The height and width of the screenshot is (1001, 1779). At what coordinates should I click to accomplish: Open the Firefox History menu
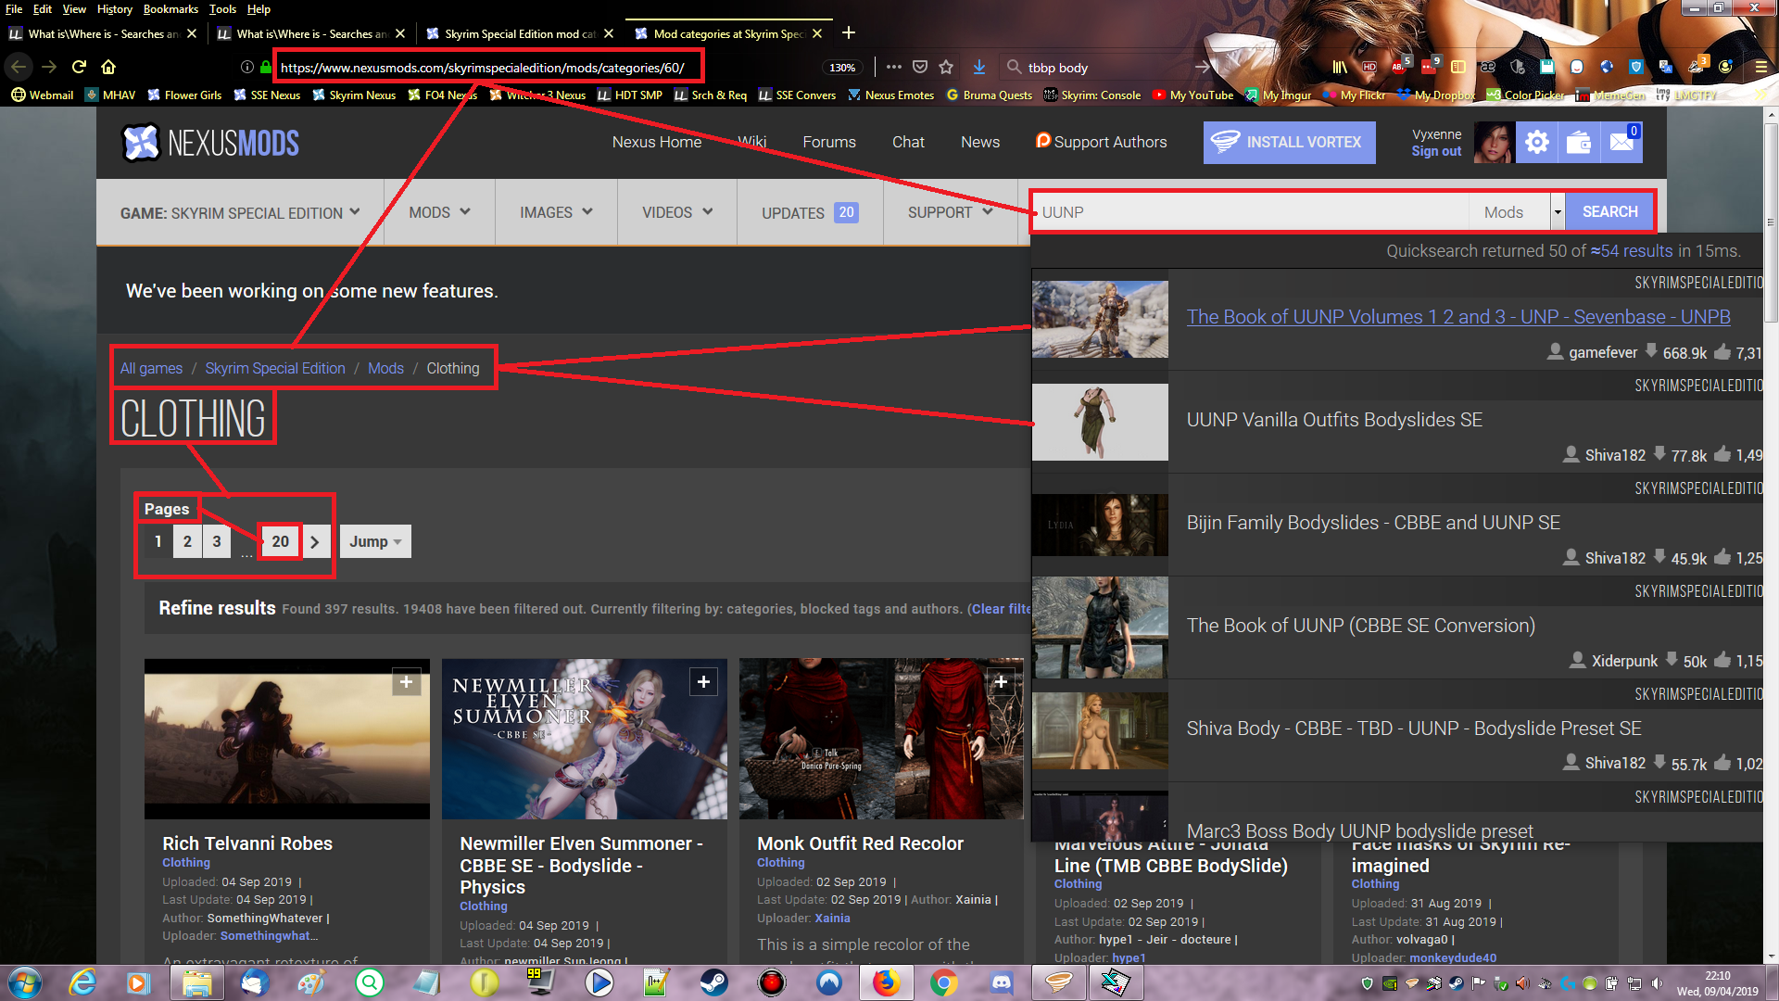coord(115,9)
